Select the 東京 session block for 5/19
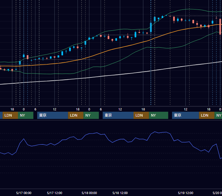This screenshot has width=222, height=196. click(185, 115)
